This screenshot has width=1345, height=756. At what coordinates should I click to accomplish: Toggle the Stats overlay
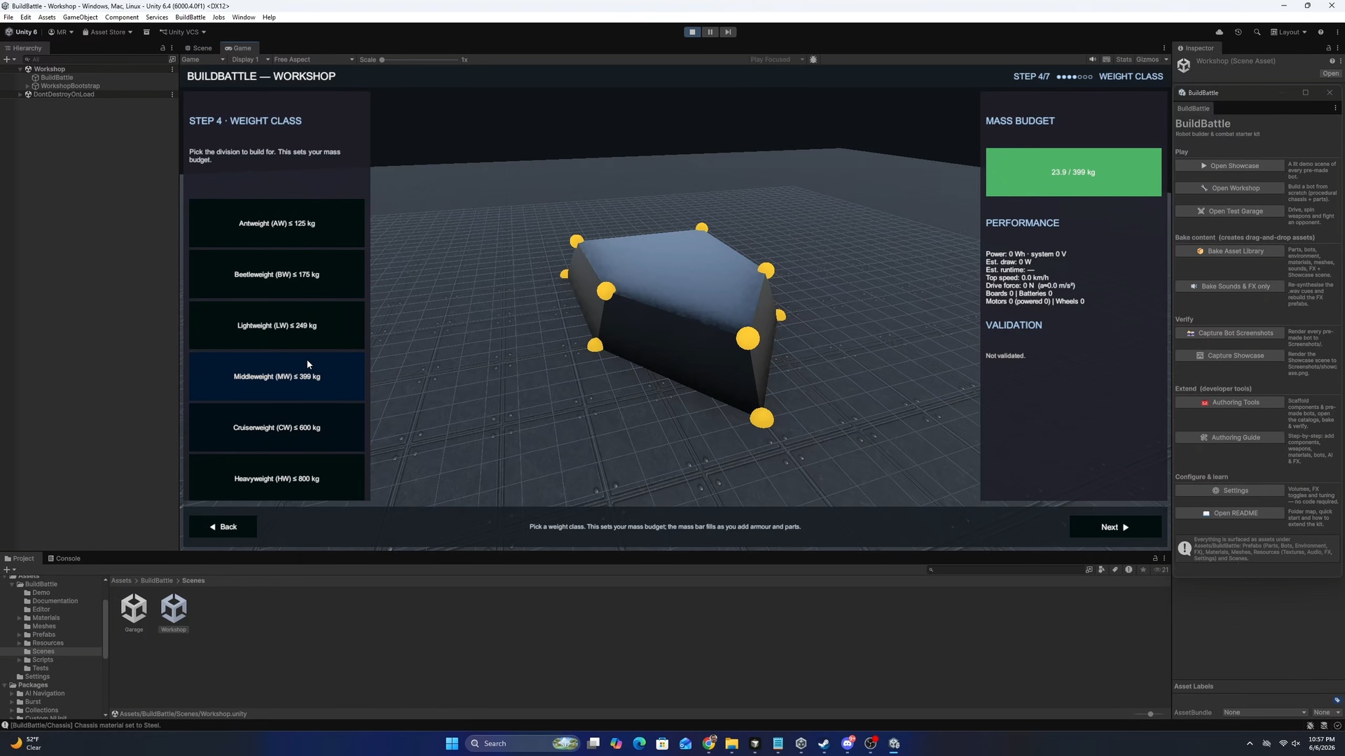[1124, 59]
